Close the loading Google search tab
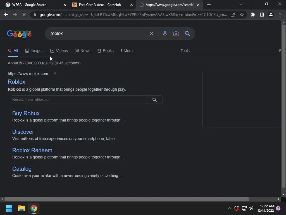 pyautogui.click(x=198, y=5)
